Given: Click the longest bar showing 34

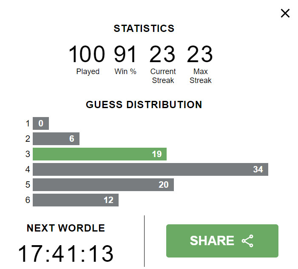Looking at the screenshot, I should [150, 169].
